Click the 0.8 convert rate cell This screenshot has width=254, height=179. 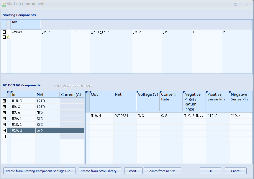(171, 116)
